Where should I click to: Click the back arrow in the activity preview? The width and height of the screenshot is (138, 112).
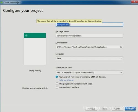click(27, 35)
